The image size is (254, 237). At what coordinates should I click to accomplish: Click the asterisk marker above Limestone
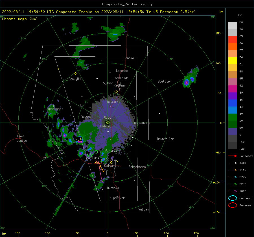click(53, 106)
